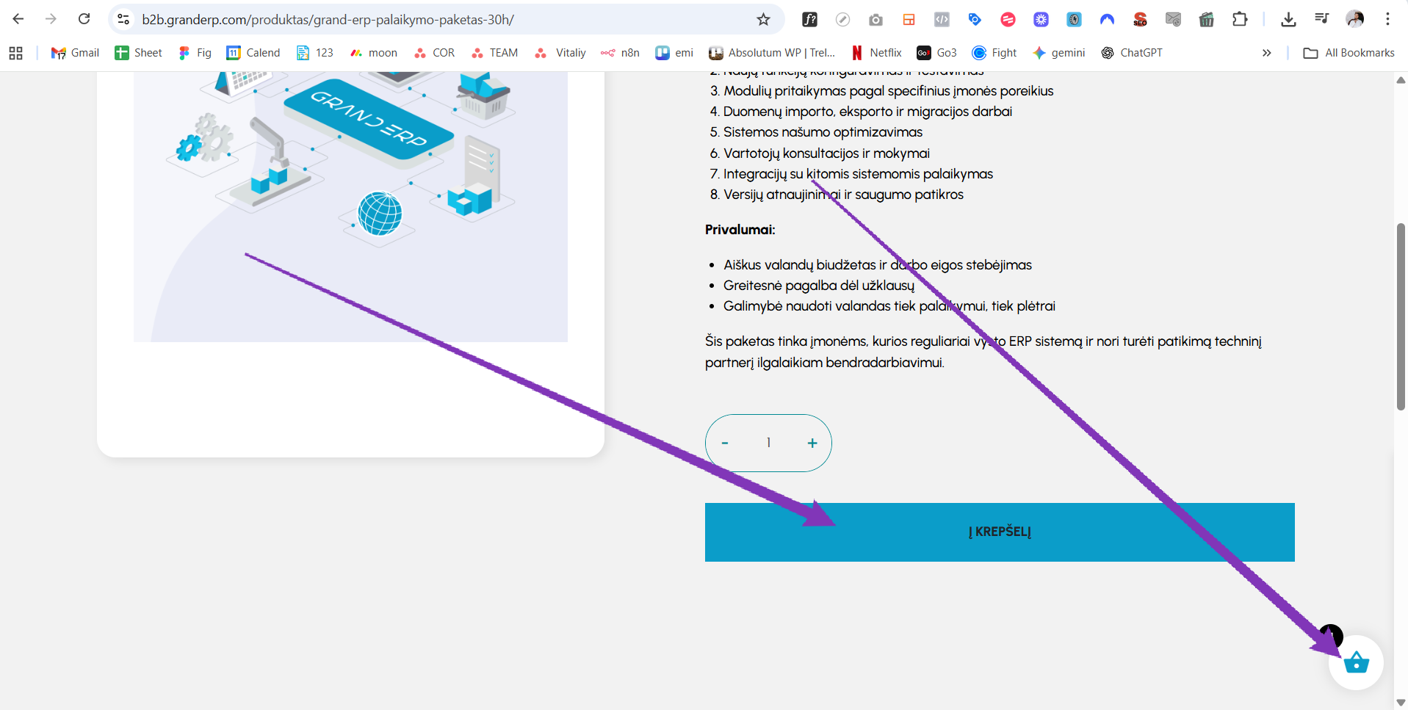Image resolution: width=1408 pixels, height=710 pixels.
Task: Click the page's vertical scrollbar thumb
Action: tap(1401, 316)
